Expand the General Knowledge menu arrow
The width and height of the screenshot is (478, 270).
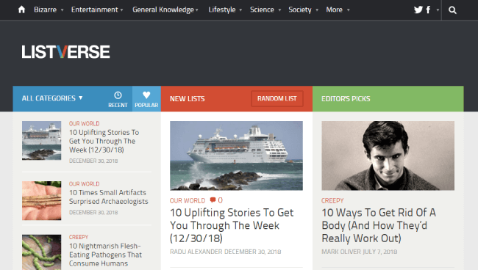click(x=197, y=10)
